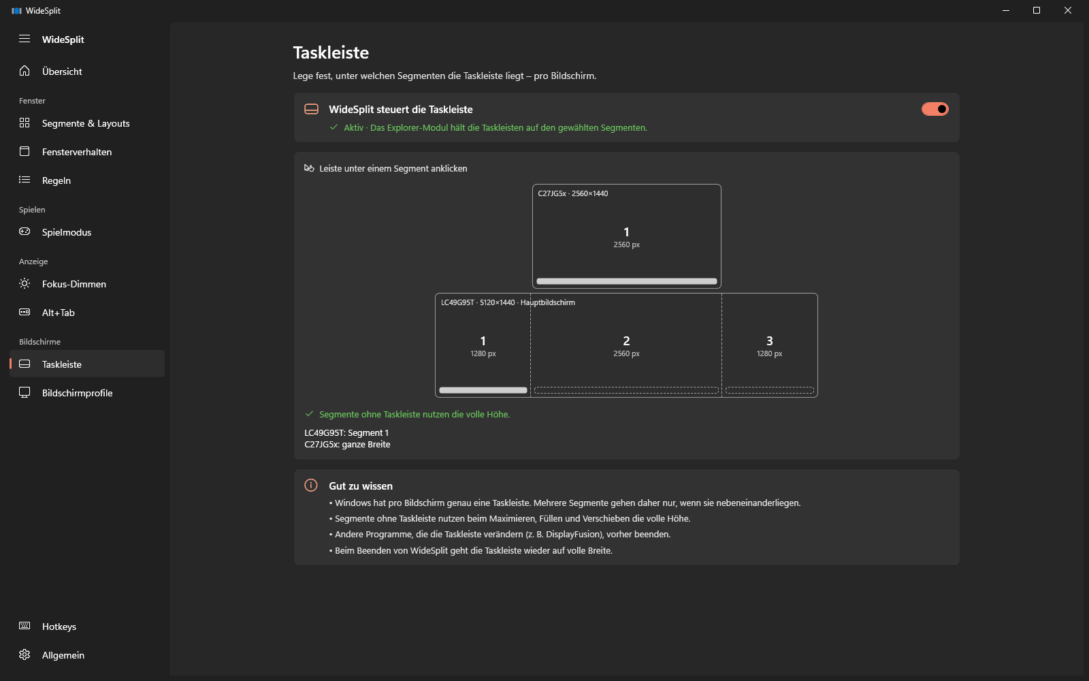
Task: Toggle WideSplit steuert die Taskleiste switch
Action: coord(934,109)
